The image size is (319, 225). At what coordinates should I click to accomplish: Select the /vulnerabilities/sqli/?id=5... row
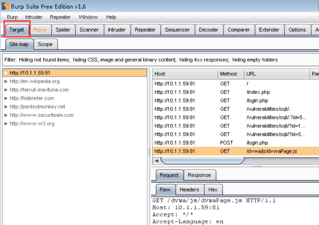[x=236, y=134]
